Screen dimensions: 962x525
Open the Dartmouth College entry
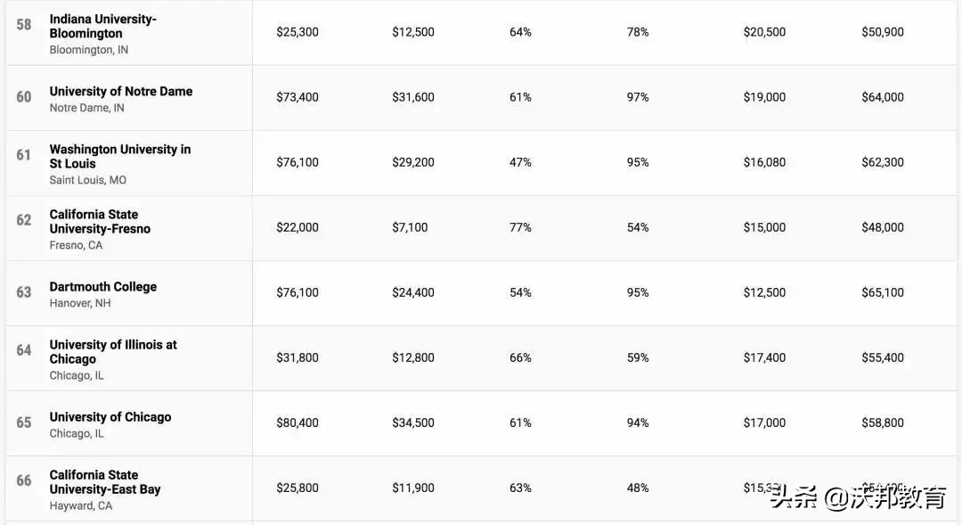pyautogui.click(x=102, y=286)
